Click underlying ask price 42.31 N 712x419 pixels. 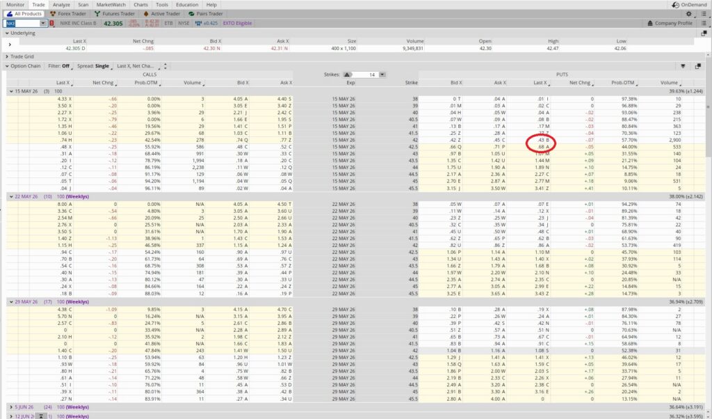(280, 48)
